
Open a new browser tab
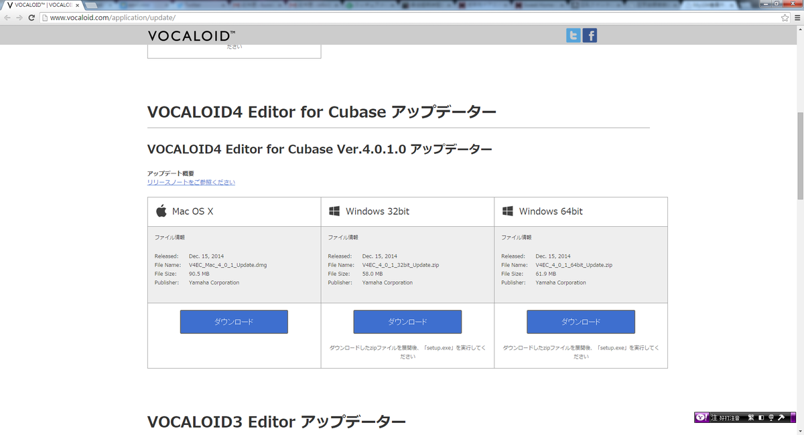tap(92, 5)
